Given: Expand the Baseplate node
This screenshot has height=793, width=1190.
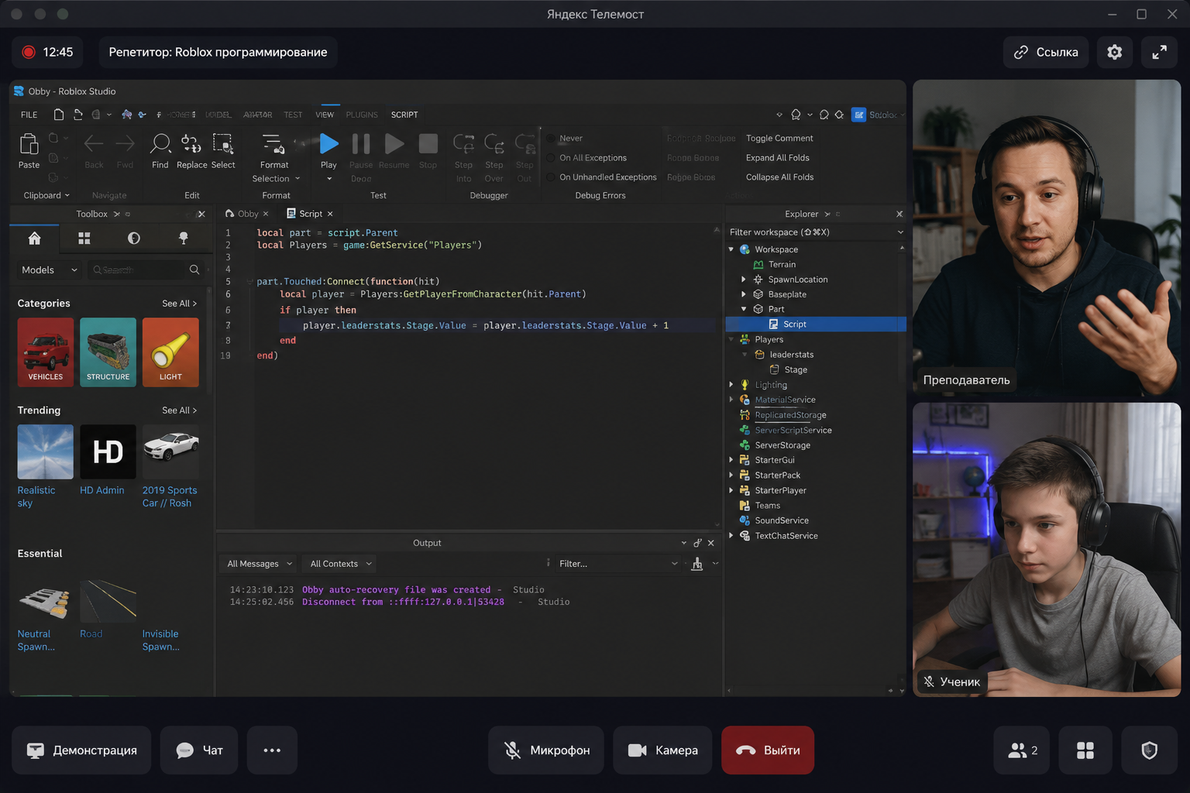Looking at the screenshot, I should click(744, 294).
